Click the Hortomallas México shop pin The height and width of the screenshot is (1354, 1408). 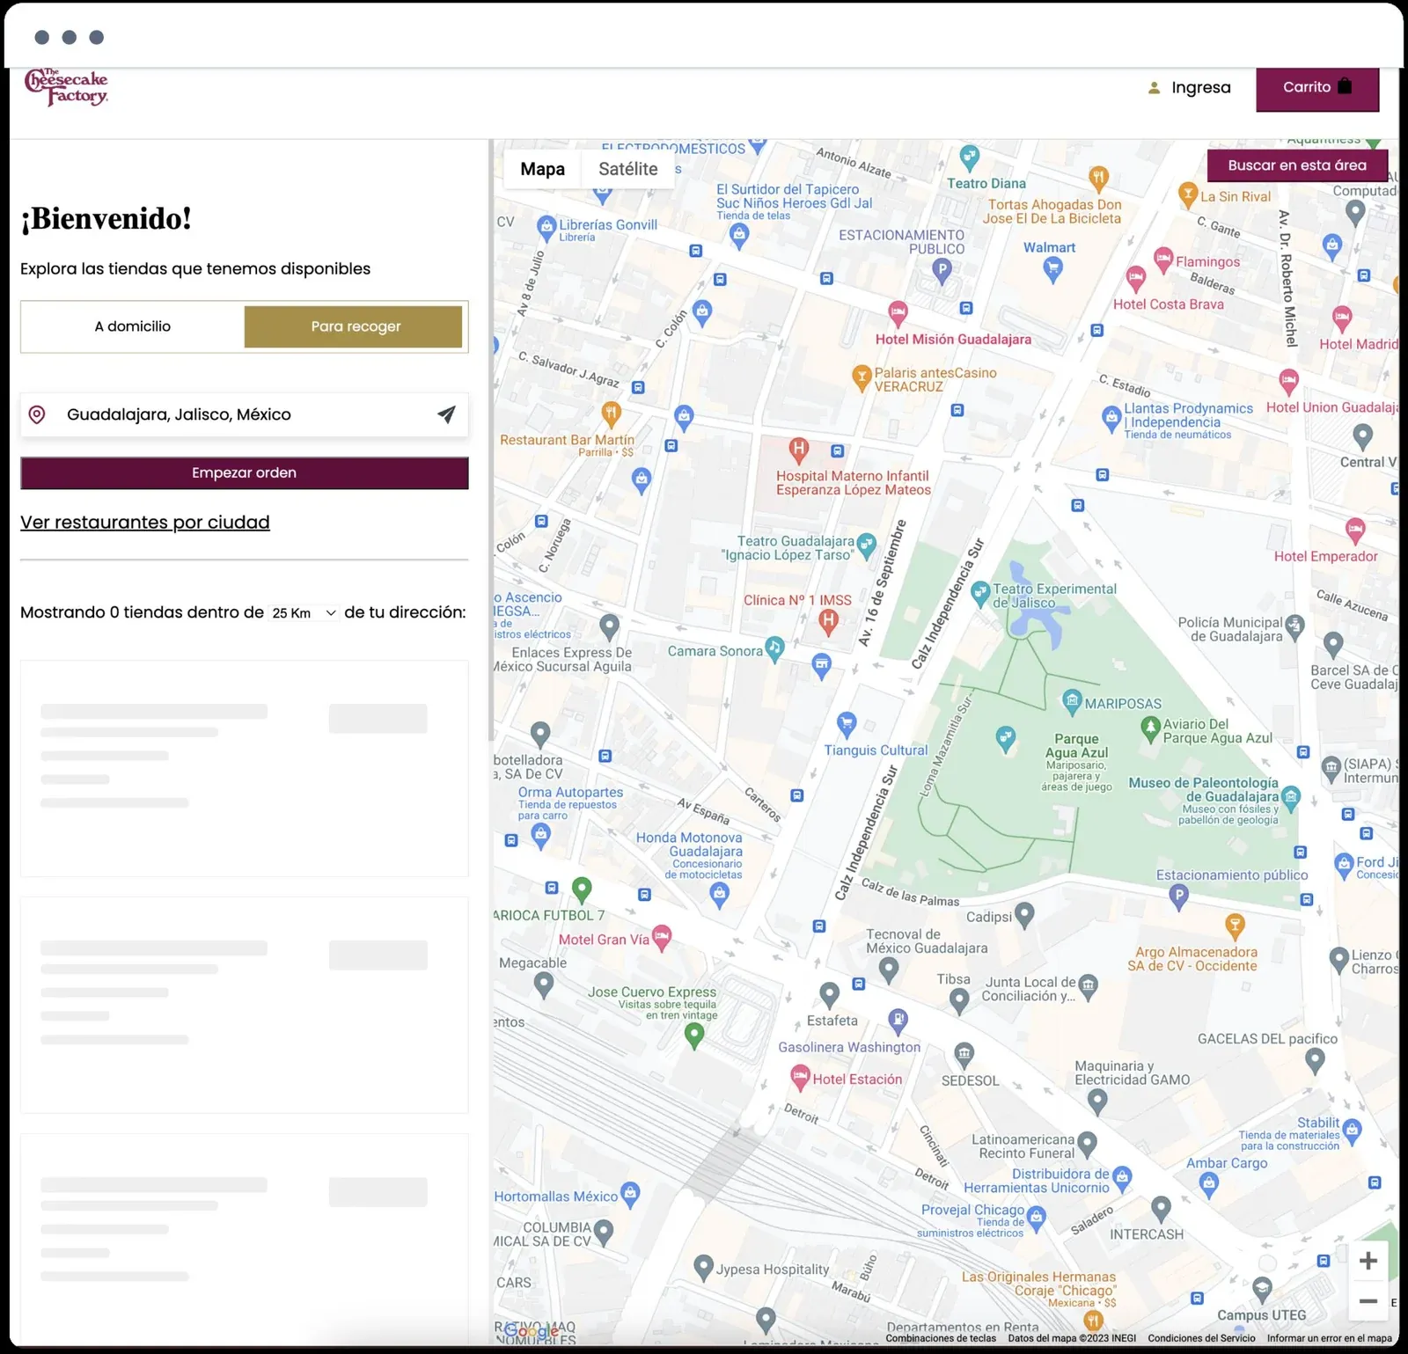pyautogui.click(x=630, y=1194)
